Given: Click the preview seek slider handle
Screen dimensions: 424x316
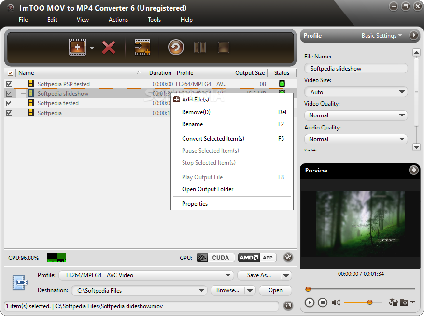Looking at the screenshot, I should coord(308,289).
